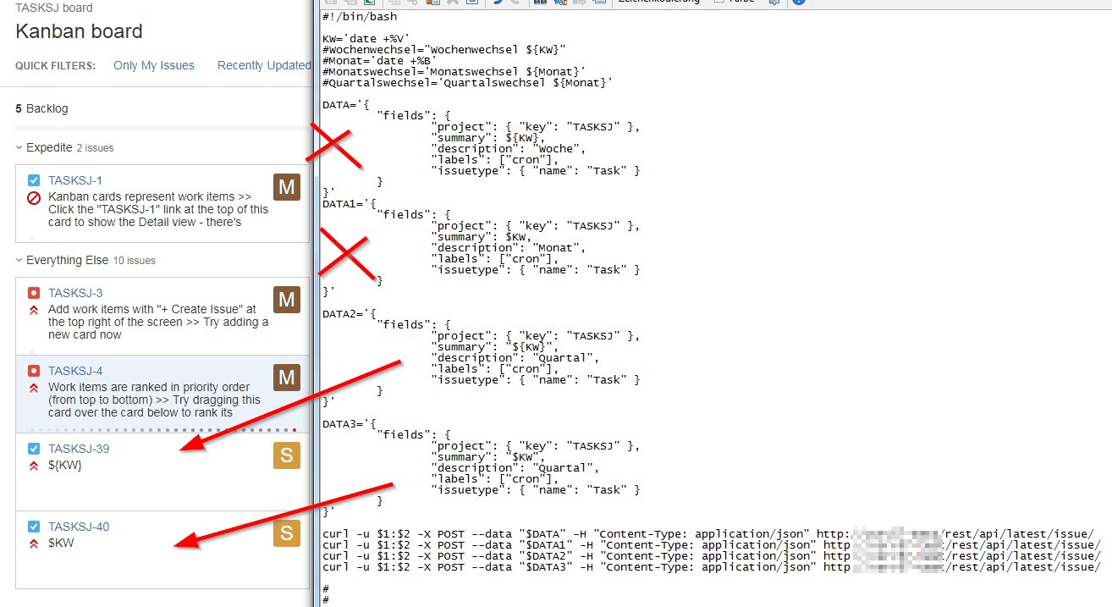Collapse the Everything Else swimlane
Image resolution: width=1112 pixels, height=607 pixels.
point(19,260)
